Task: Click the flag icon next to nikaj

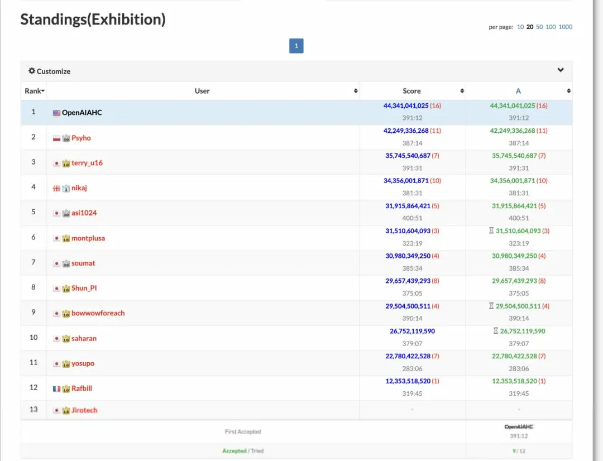Action: pos(56,188)
